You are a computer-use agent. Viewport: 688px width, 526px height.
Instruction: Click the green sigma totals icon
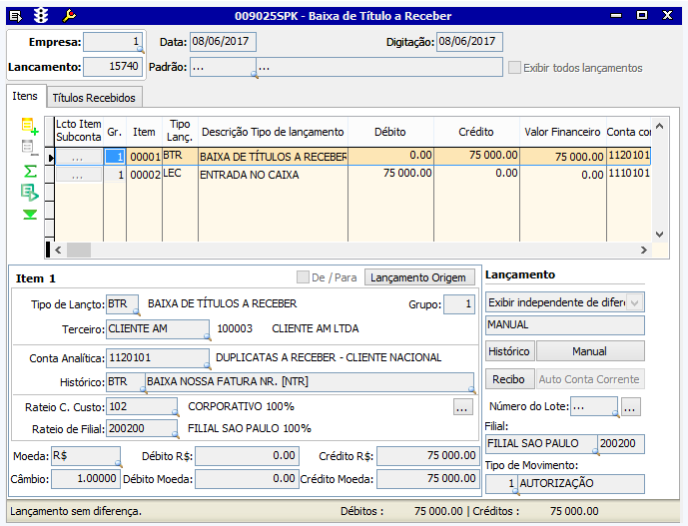(x=30, y=171)
